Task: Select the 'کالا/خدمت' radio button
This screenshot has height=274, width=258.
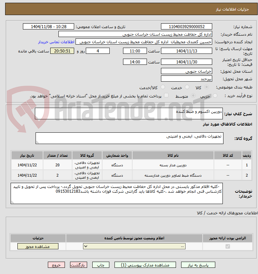Action: coord(163,87)
